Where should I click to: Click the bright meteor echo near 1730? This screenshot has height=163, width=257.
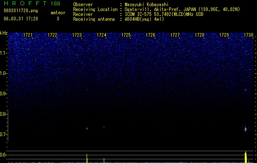pos(246,129)
